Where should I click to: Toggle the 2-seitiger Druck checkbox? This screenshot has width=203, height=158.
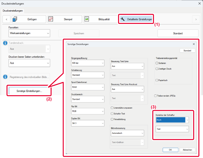(x=157, y=69)
